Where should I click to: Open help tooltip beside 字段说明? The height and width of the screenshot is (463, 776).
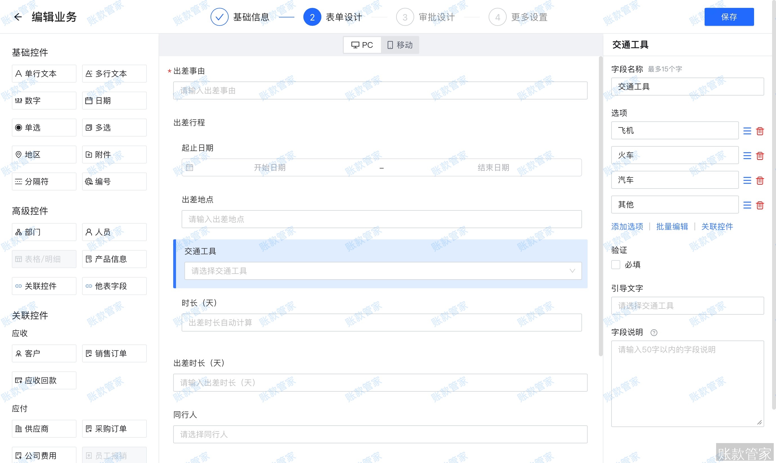pyautogui.click(x=655, y=332)
